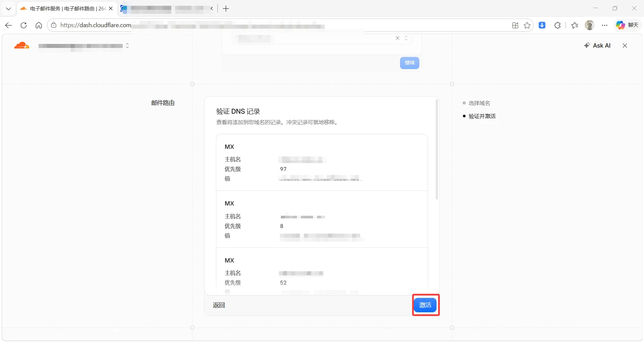Image resolution: width=644 pixels, height=342 pixels.
Task: Add page to favorites star icon
Action: (x=527, y=25)
